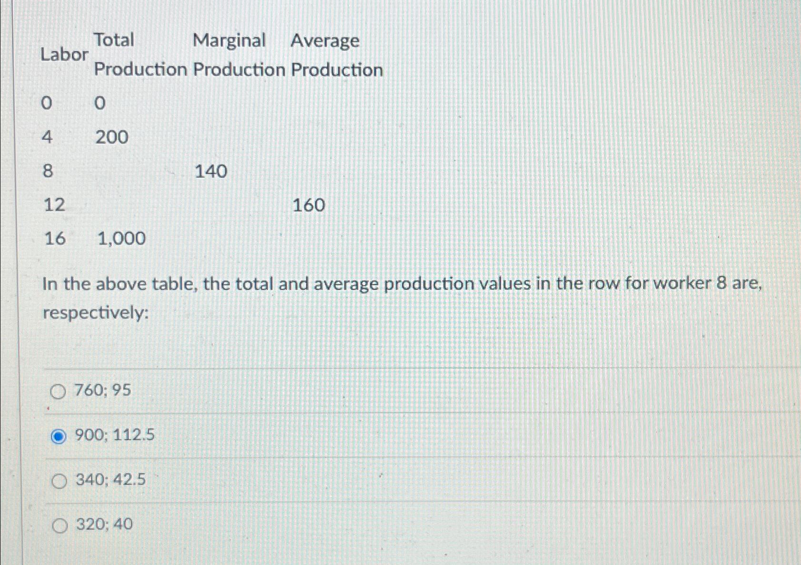The width and height of the screenshot is (801, 565).
Task: Click the filled radio beside 900; 112.5
Action: coord(59,435)
